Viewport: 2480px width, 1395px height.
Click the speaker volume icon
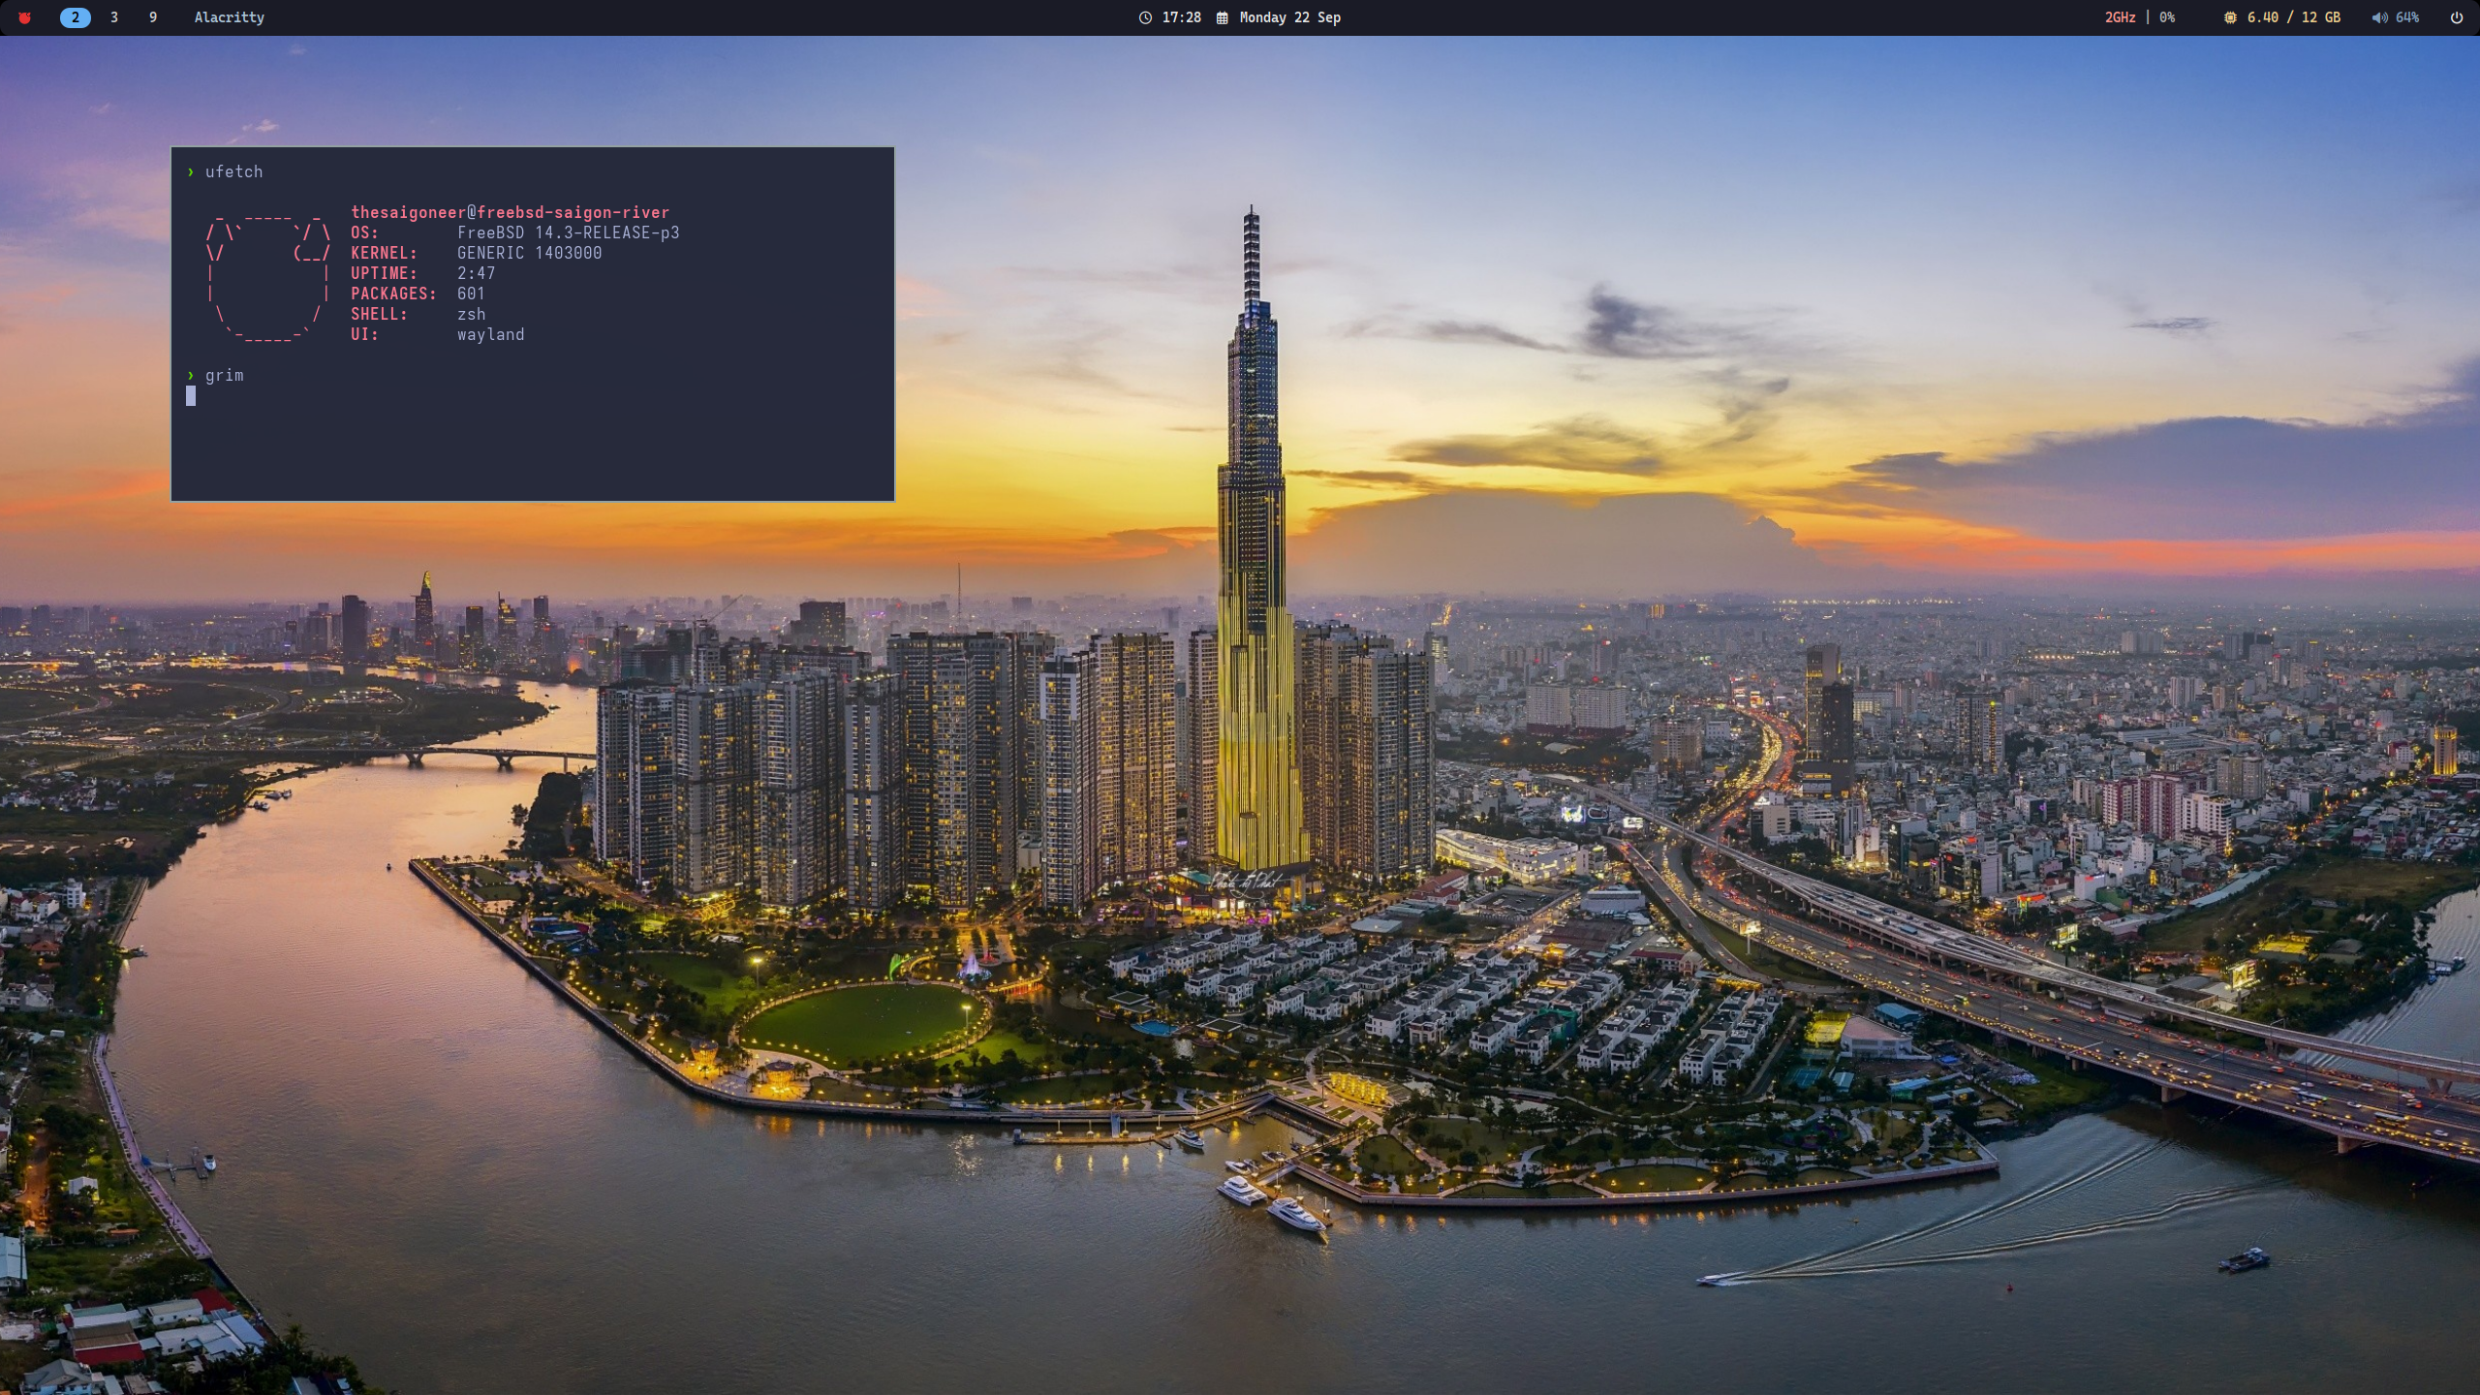2379,17
